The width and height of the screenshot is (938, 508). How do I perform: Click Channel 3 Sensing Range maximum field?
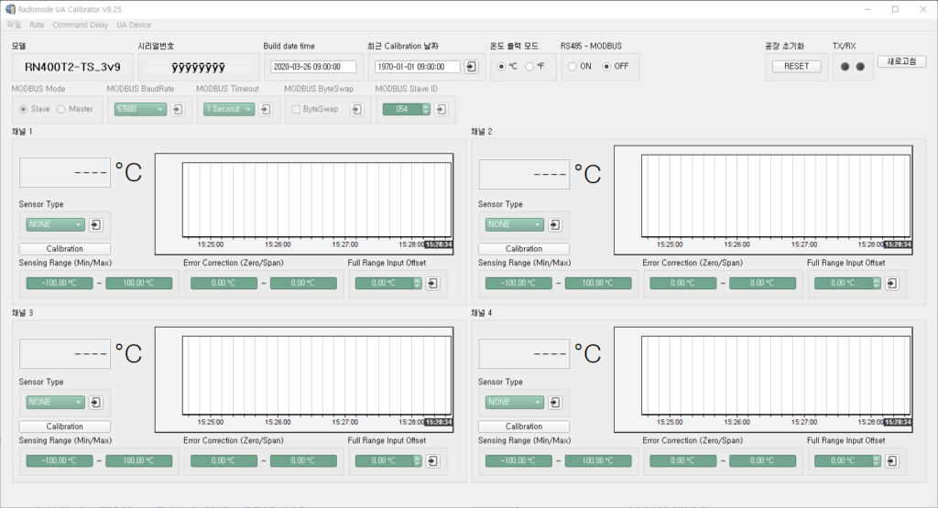coord(139,460)
